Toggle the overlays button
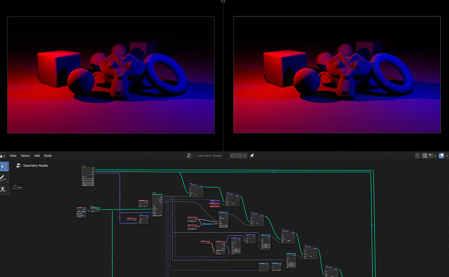The image size is (449, 277). (x=442, y=156)
